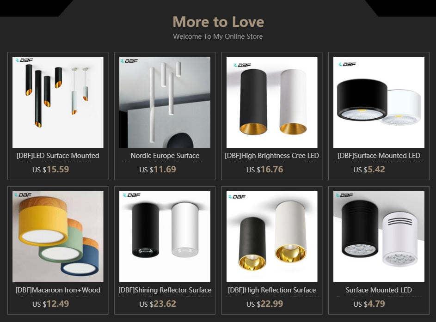Open the Macaroon colorful wood lamps image
Screen dimensions: 436x322
tap(58, 237)
